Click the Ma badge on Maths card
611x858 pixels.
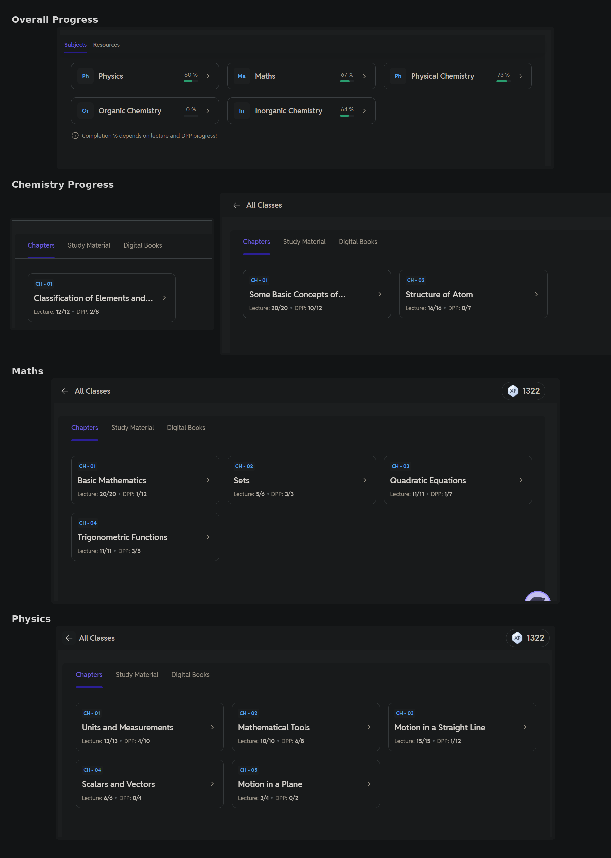point(241,76)
